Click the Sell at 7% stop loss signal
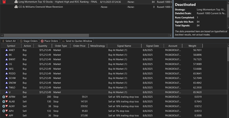This screenshot has width=229, height=118. [119, 111]
